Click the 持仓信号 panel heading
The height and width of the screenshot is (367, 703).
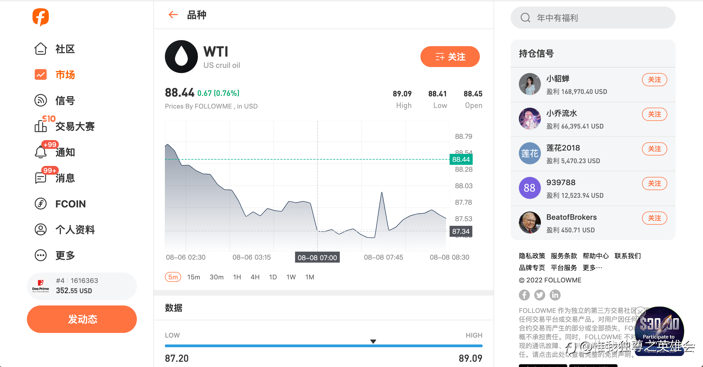(536, 54)
